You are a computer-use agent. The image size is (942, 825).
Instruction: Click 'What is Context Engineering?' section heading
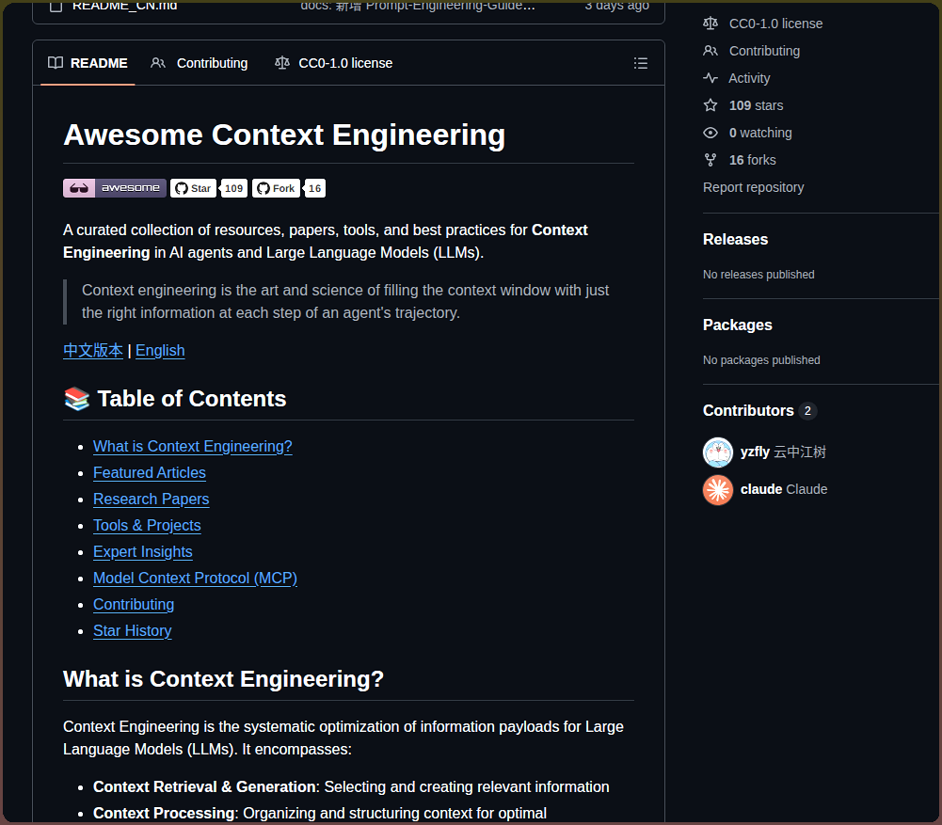223,679
